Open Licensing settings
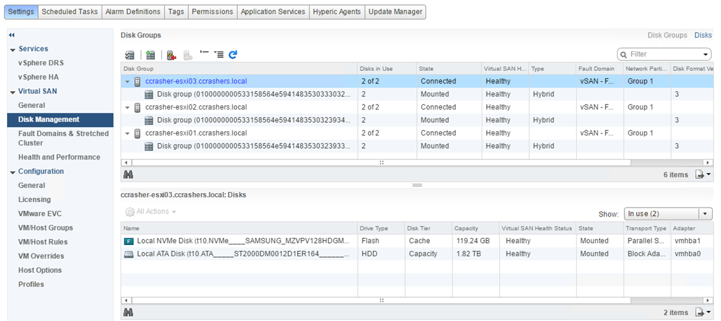 coord(34,199)
